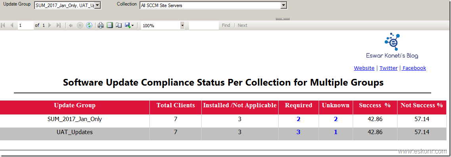Refresh the report
Image resolution: width=451 pixels, height=157 pixels.
(89, 25)
